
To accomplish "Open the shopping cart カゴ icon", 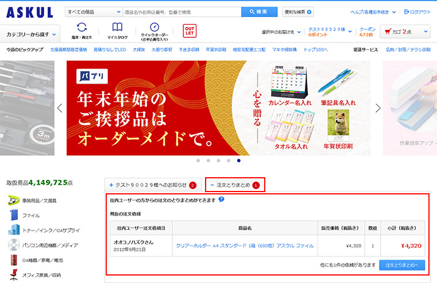I will pos(407,32).
